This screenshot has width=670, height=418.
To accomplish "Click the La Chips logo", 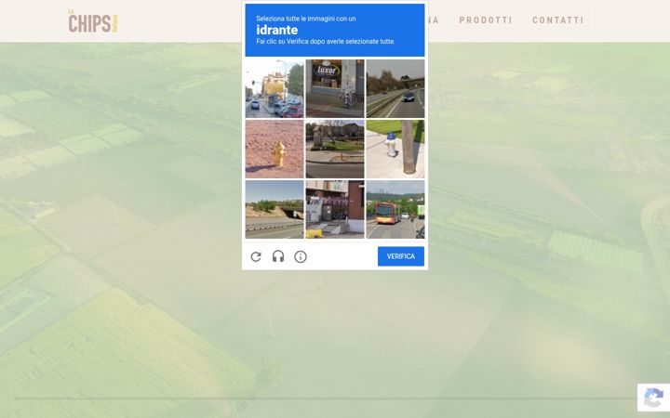I will click(x=93, y=20).
